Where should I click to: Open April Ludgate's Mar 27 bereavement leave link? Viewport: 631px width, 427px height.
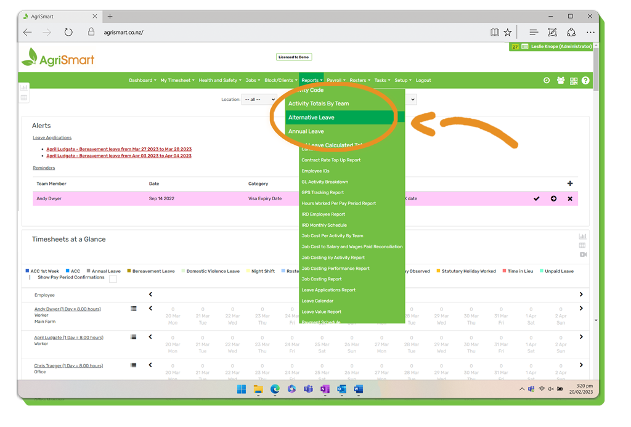coord(119,149)
